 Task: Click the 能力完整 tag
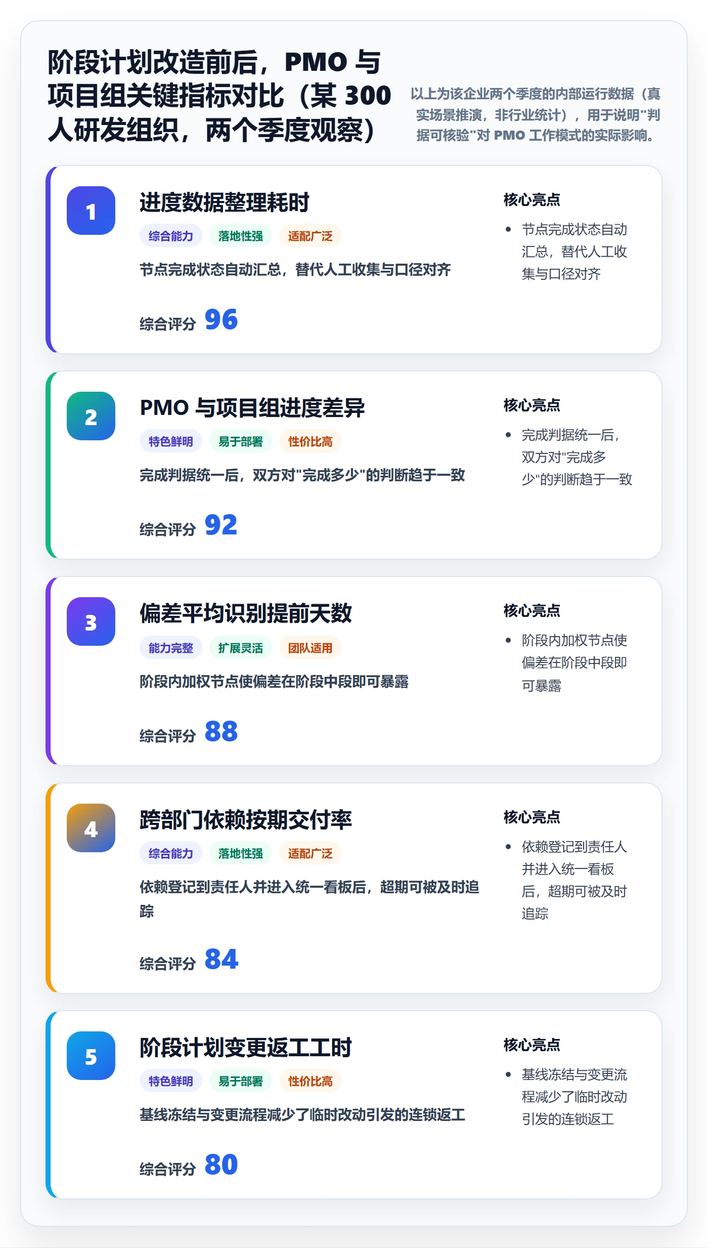[x=171, y=648]
